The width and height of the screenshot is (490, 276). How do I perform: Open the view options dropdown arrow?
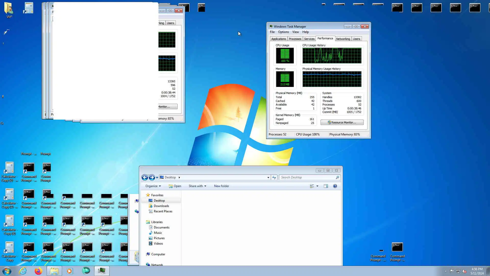317,186
